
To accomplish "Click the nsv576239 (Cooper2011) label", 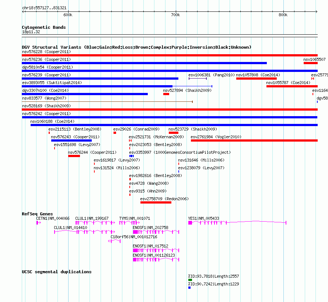I will 46,75.
